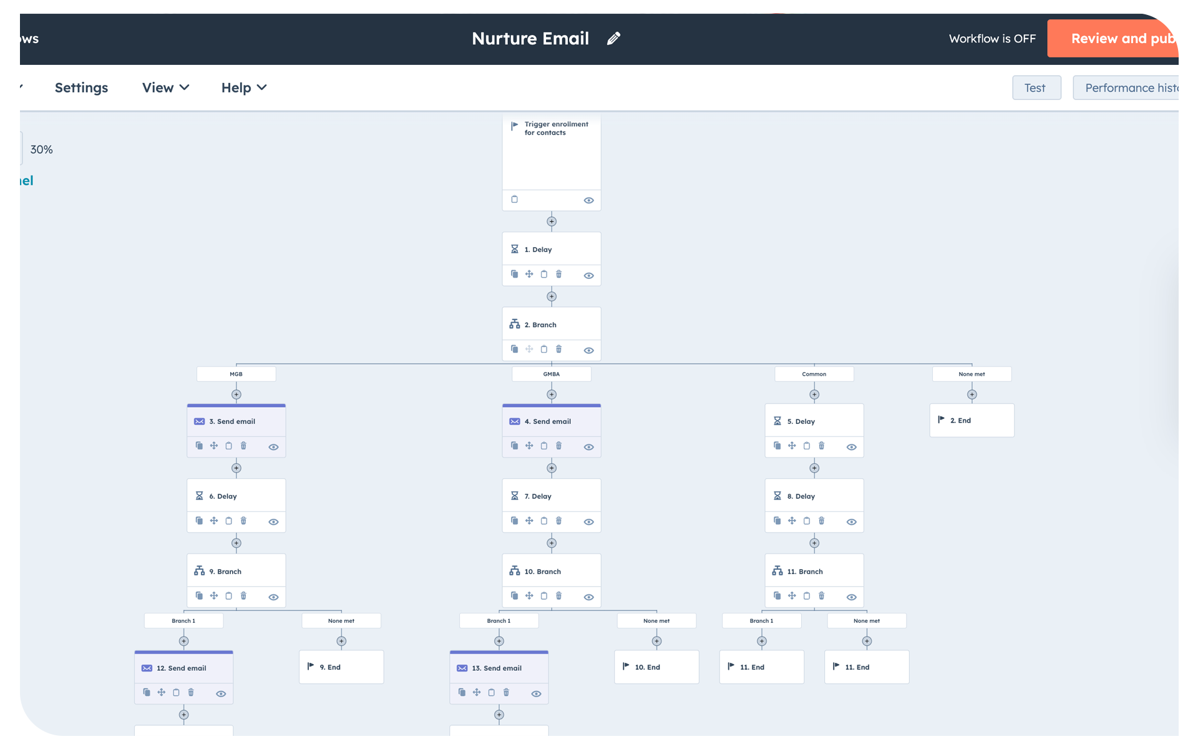Click the Test button
Screen dimensions: 1198x749
[x=1036, y=87]
